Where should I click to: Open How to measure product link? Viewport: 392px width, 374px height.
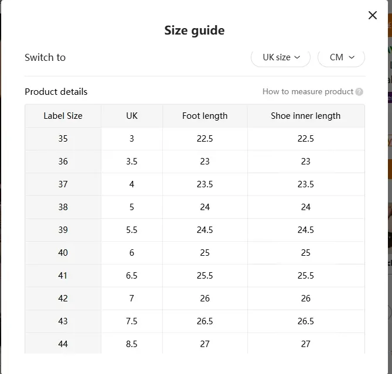[x=308, y=92]
